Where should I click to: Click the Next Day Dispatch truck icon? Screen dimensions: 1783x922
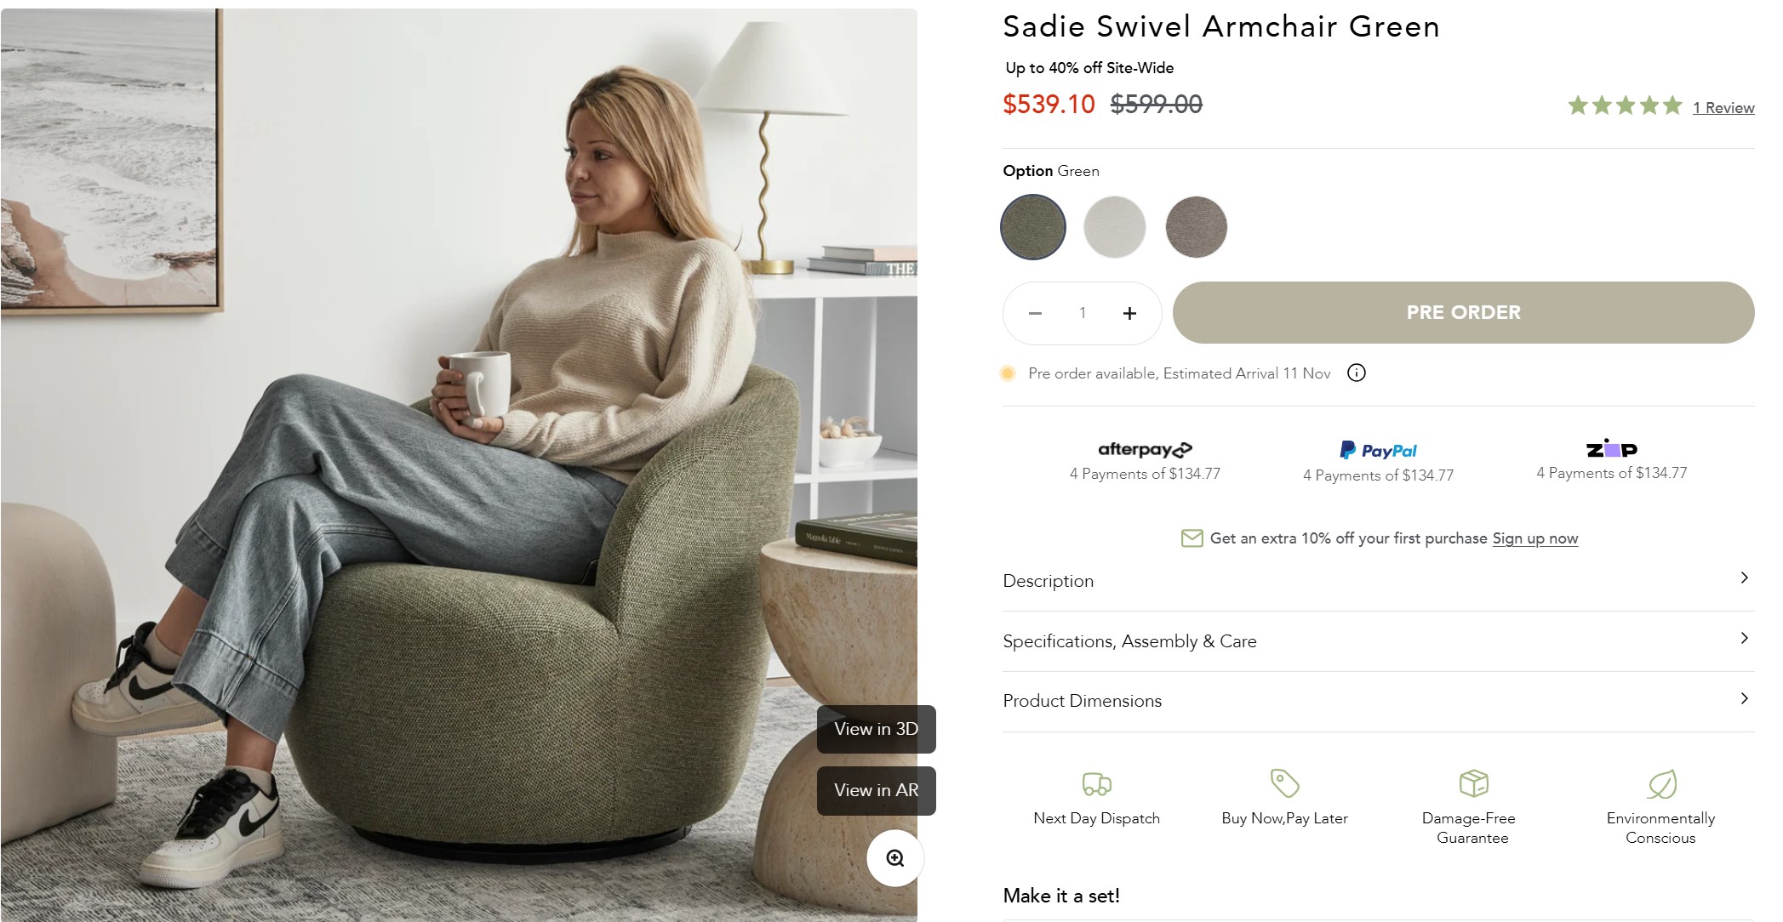pyautogui.click(x=1096, y=783)
